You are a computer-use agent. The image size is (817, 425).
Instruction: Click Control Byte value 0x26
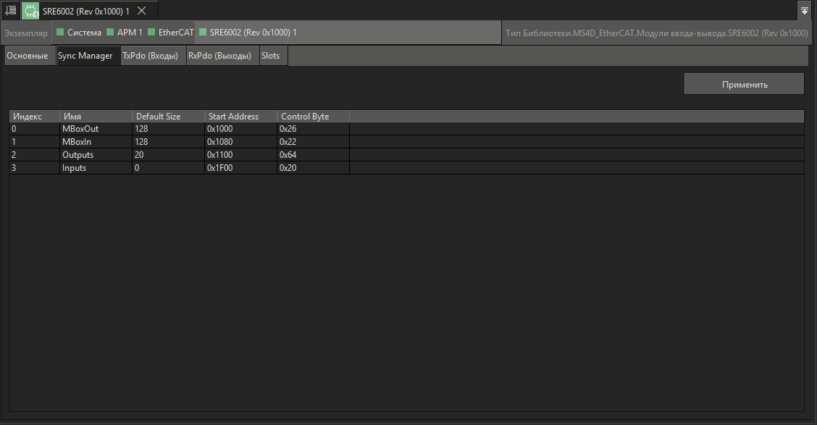[x=313, y=129]
